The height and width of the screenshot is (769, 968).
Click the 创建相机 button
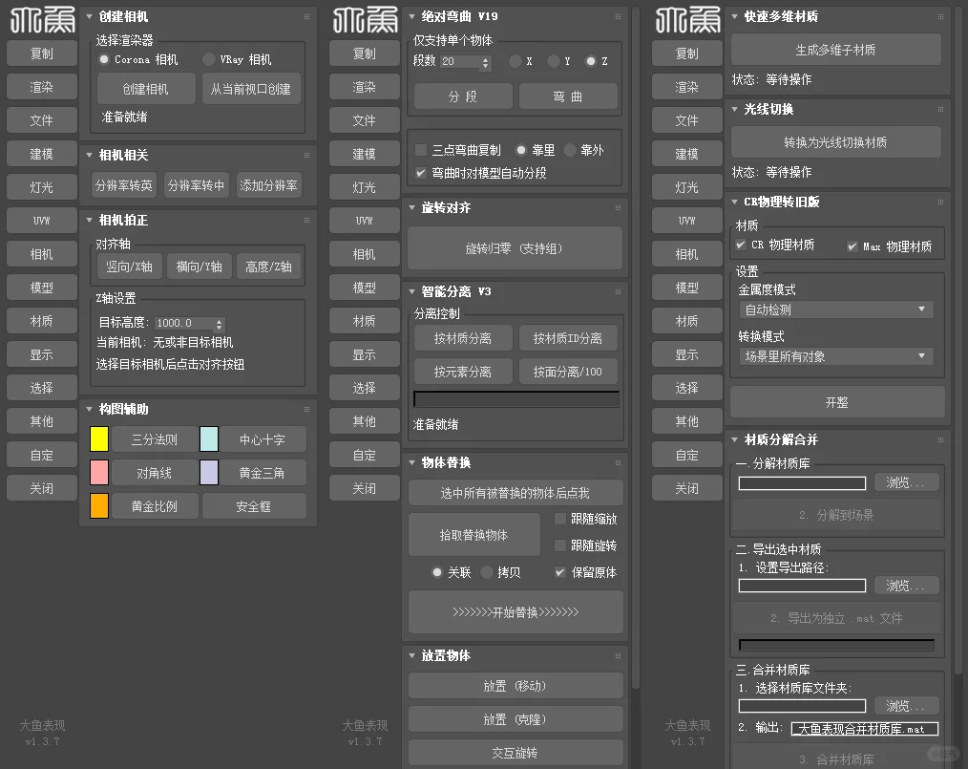tap(145, 89)
